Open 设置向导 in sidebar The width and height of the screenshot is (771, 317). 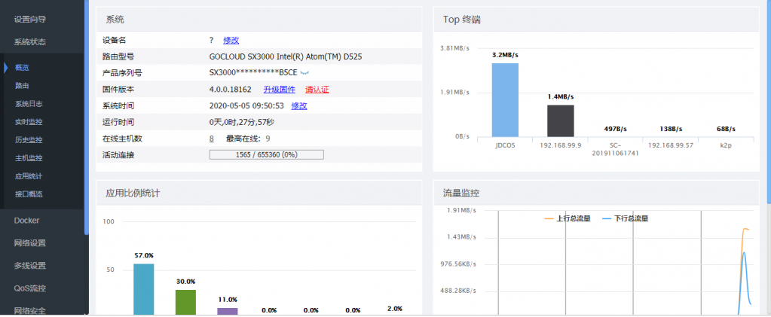30,20
